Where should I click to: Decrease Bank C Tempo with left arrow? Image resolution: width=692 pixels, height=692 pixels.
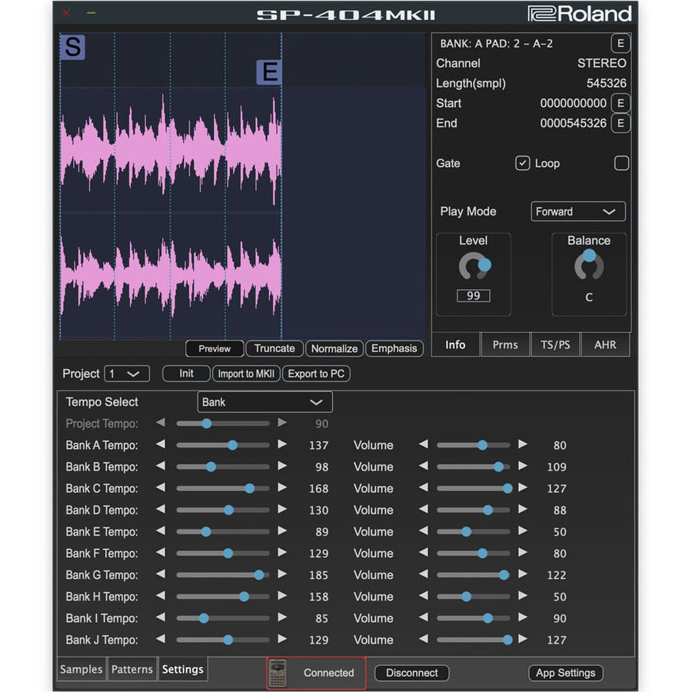[161, 487]
